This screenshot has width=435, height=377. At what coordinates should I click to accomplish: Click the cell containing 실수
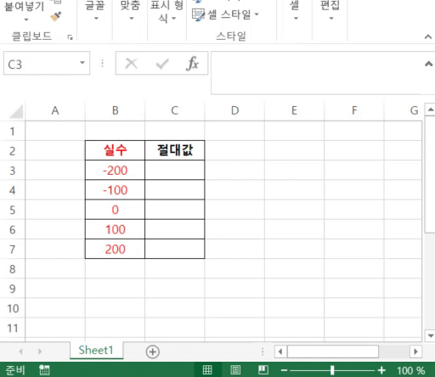coord(115,150)
